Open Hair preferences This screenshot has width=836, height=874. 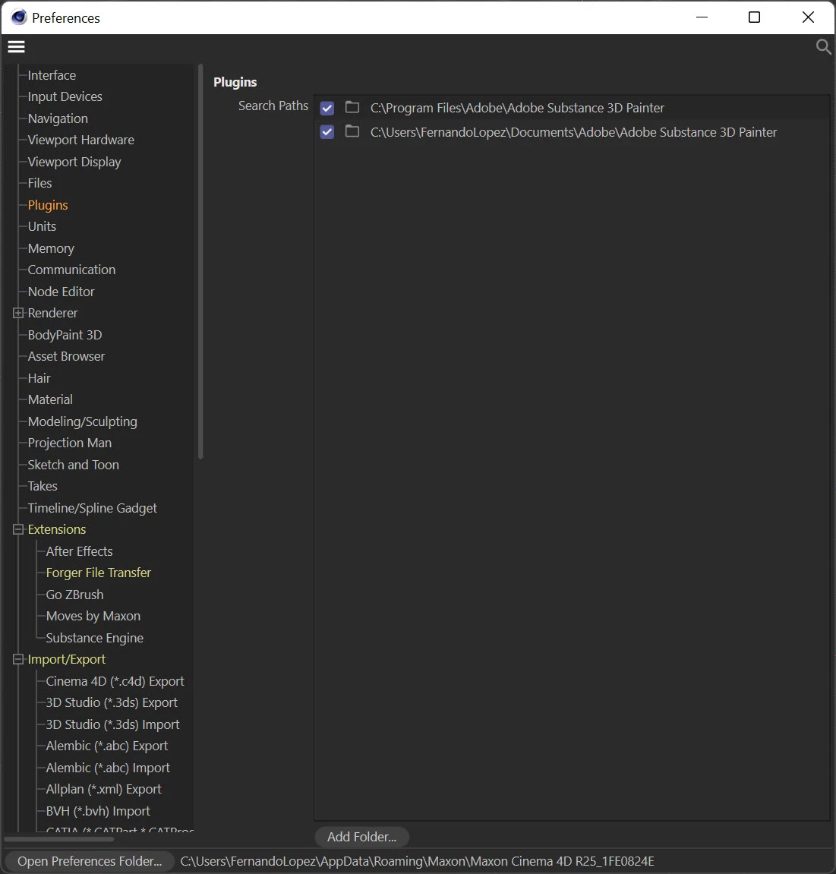tap(39, 378)
